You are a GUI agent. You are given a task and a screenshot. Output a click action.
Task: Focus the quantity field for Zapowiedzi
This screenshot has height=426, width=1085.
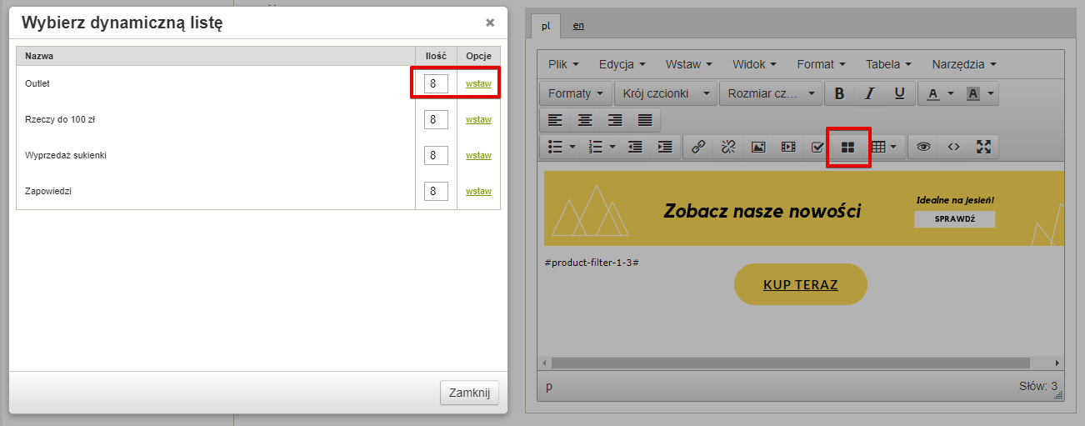436,191
